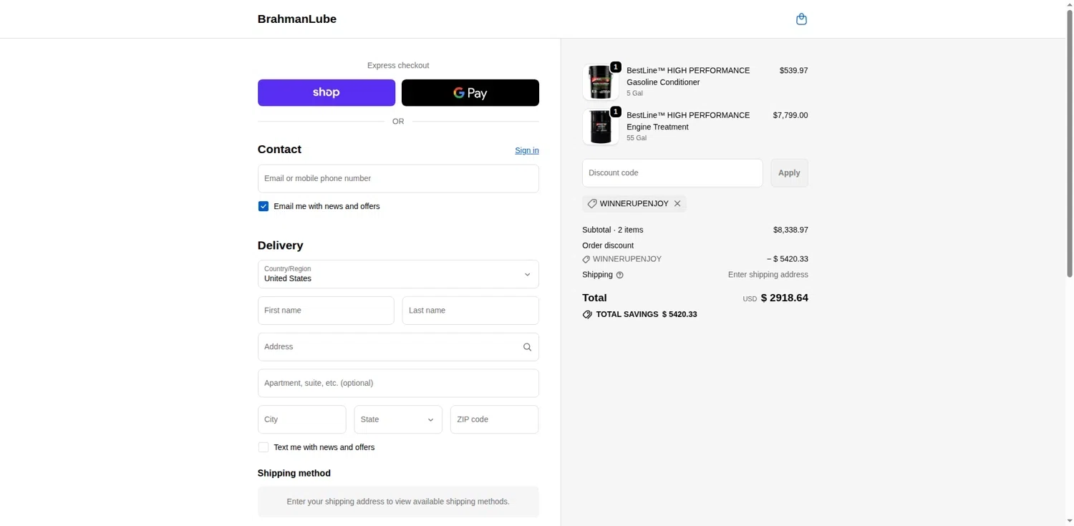1074x526 pixels.
Task: Focus the ZIP code field
Action: 494,419
